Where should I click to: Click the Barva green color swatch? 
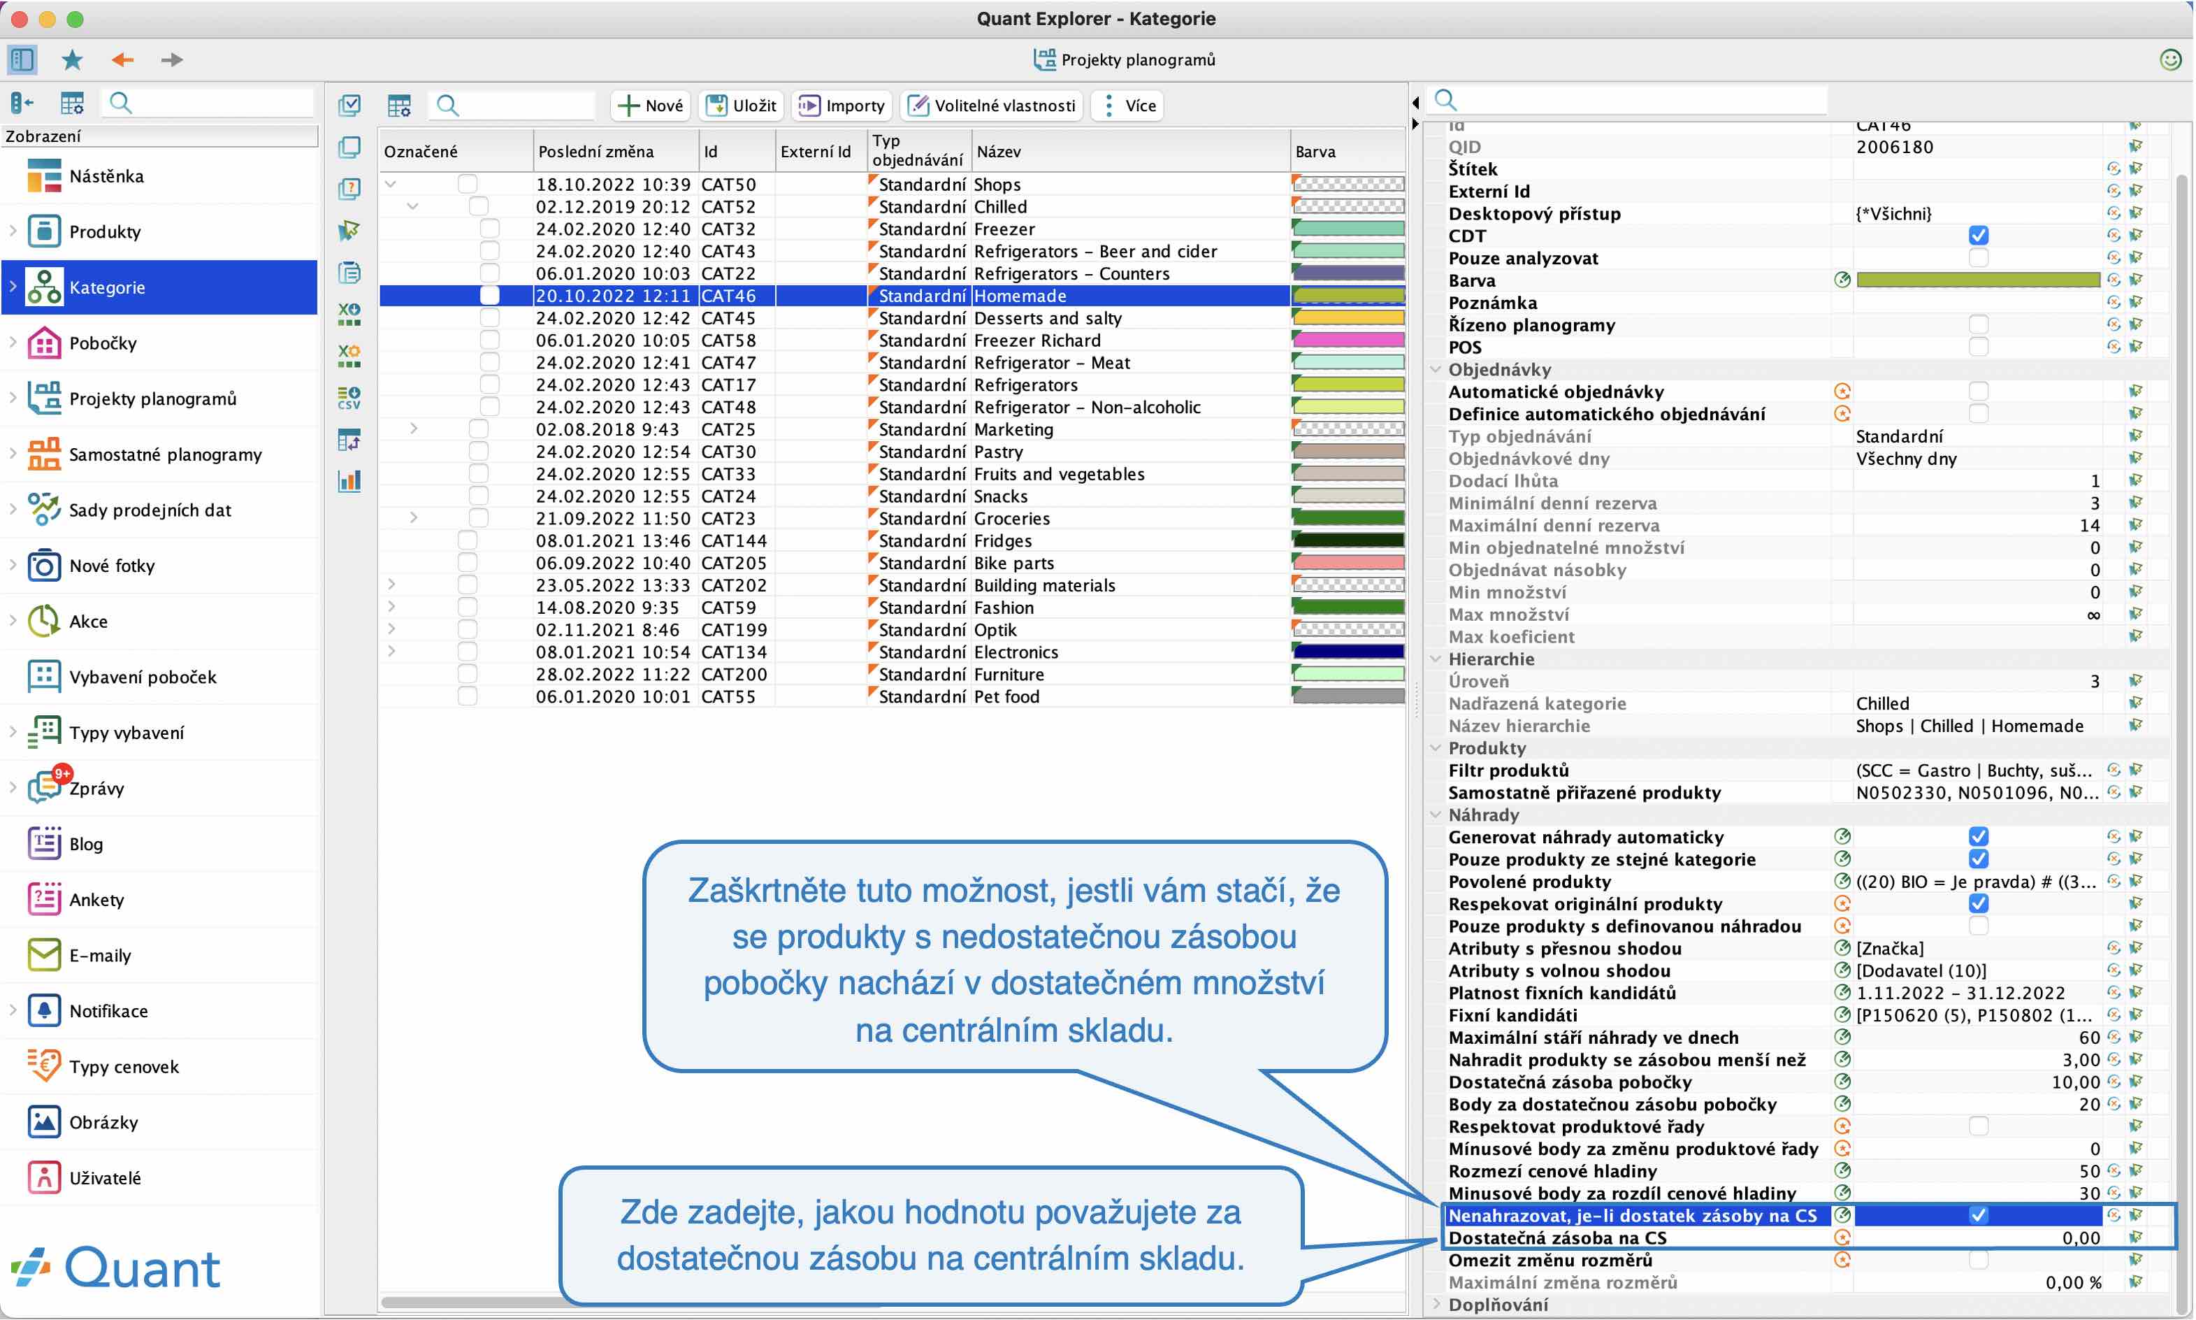pos(1977,280)
